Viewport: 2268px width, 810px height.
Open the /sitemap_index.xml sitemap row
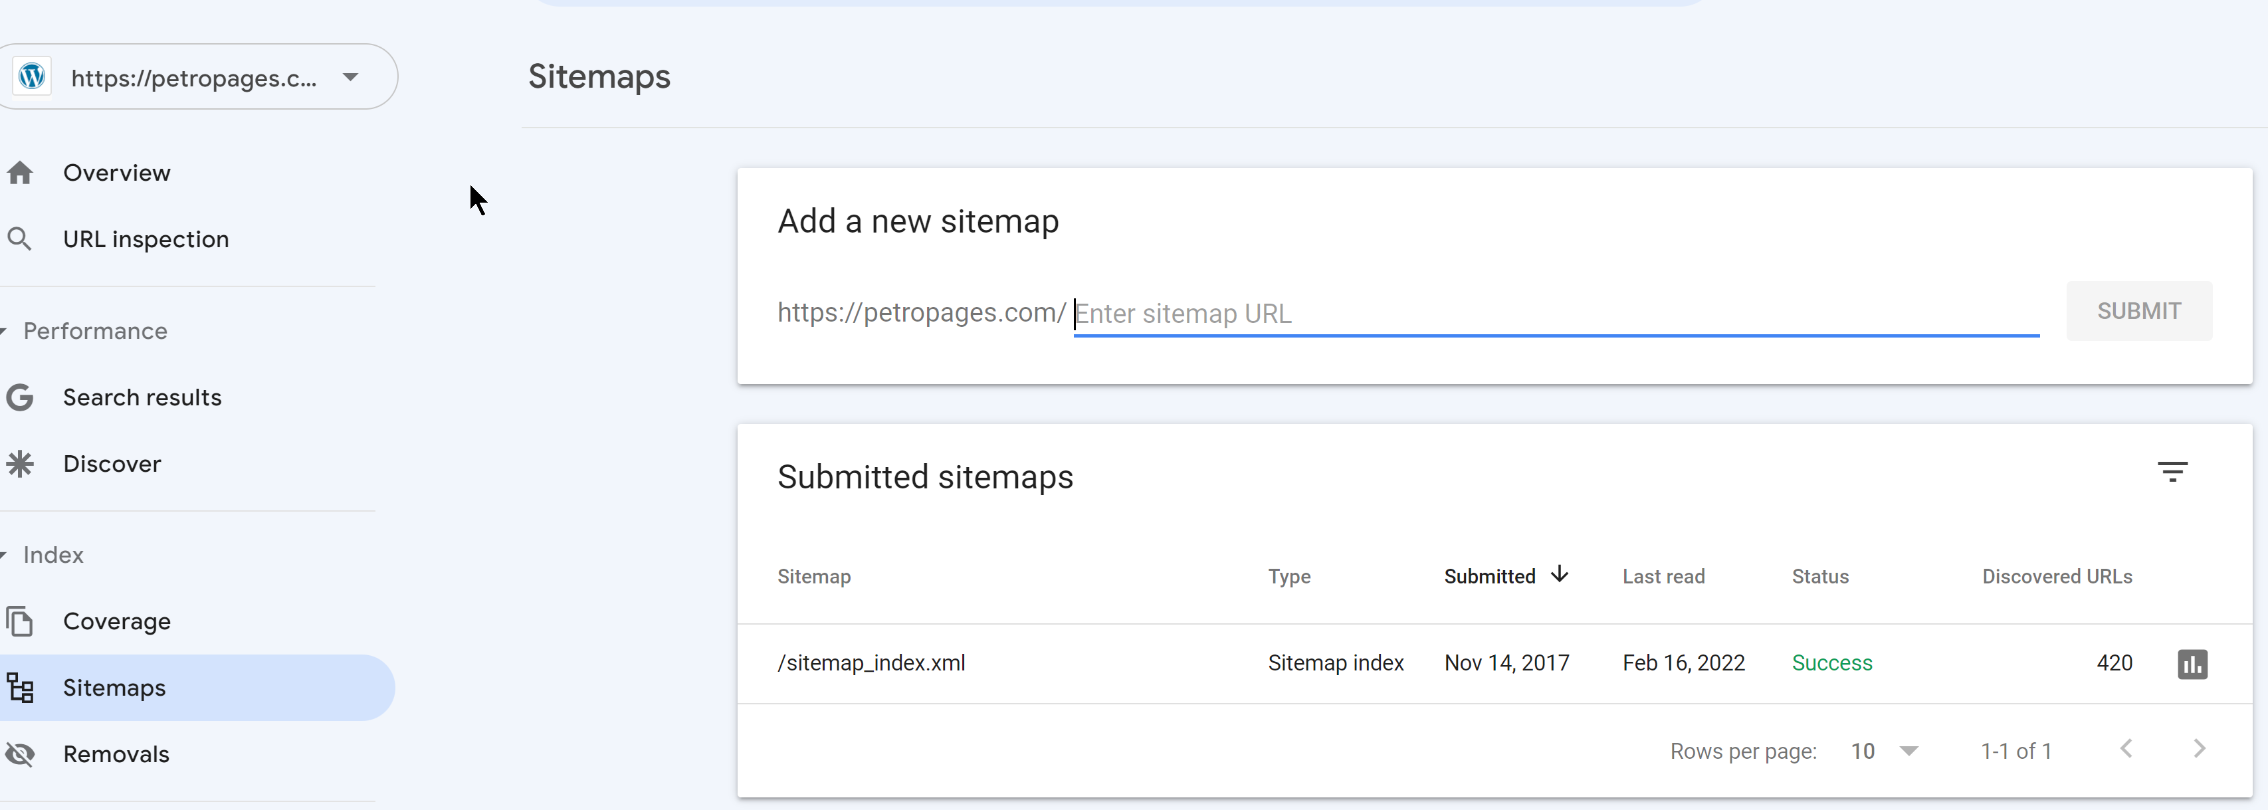[x=872, y=663]
